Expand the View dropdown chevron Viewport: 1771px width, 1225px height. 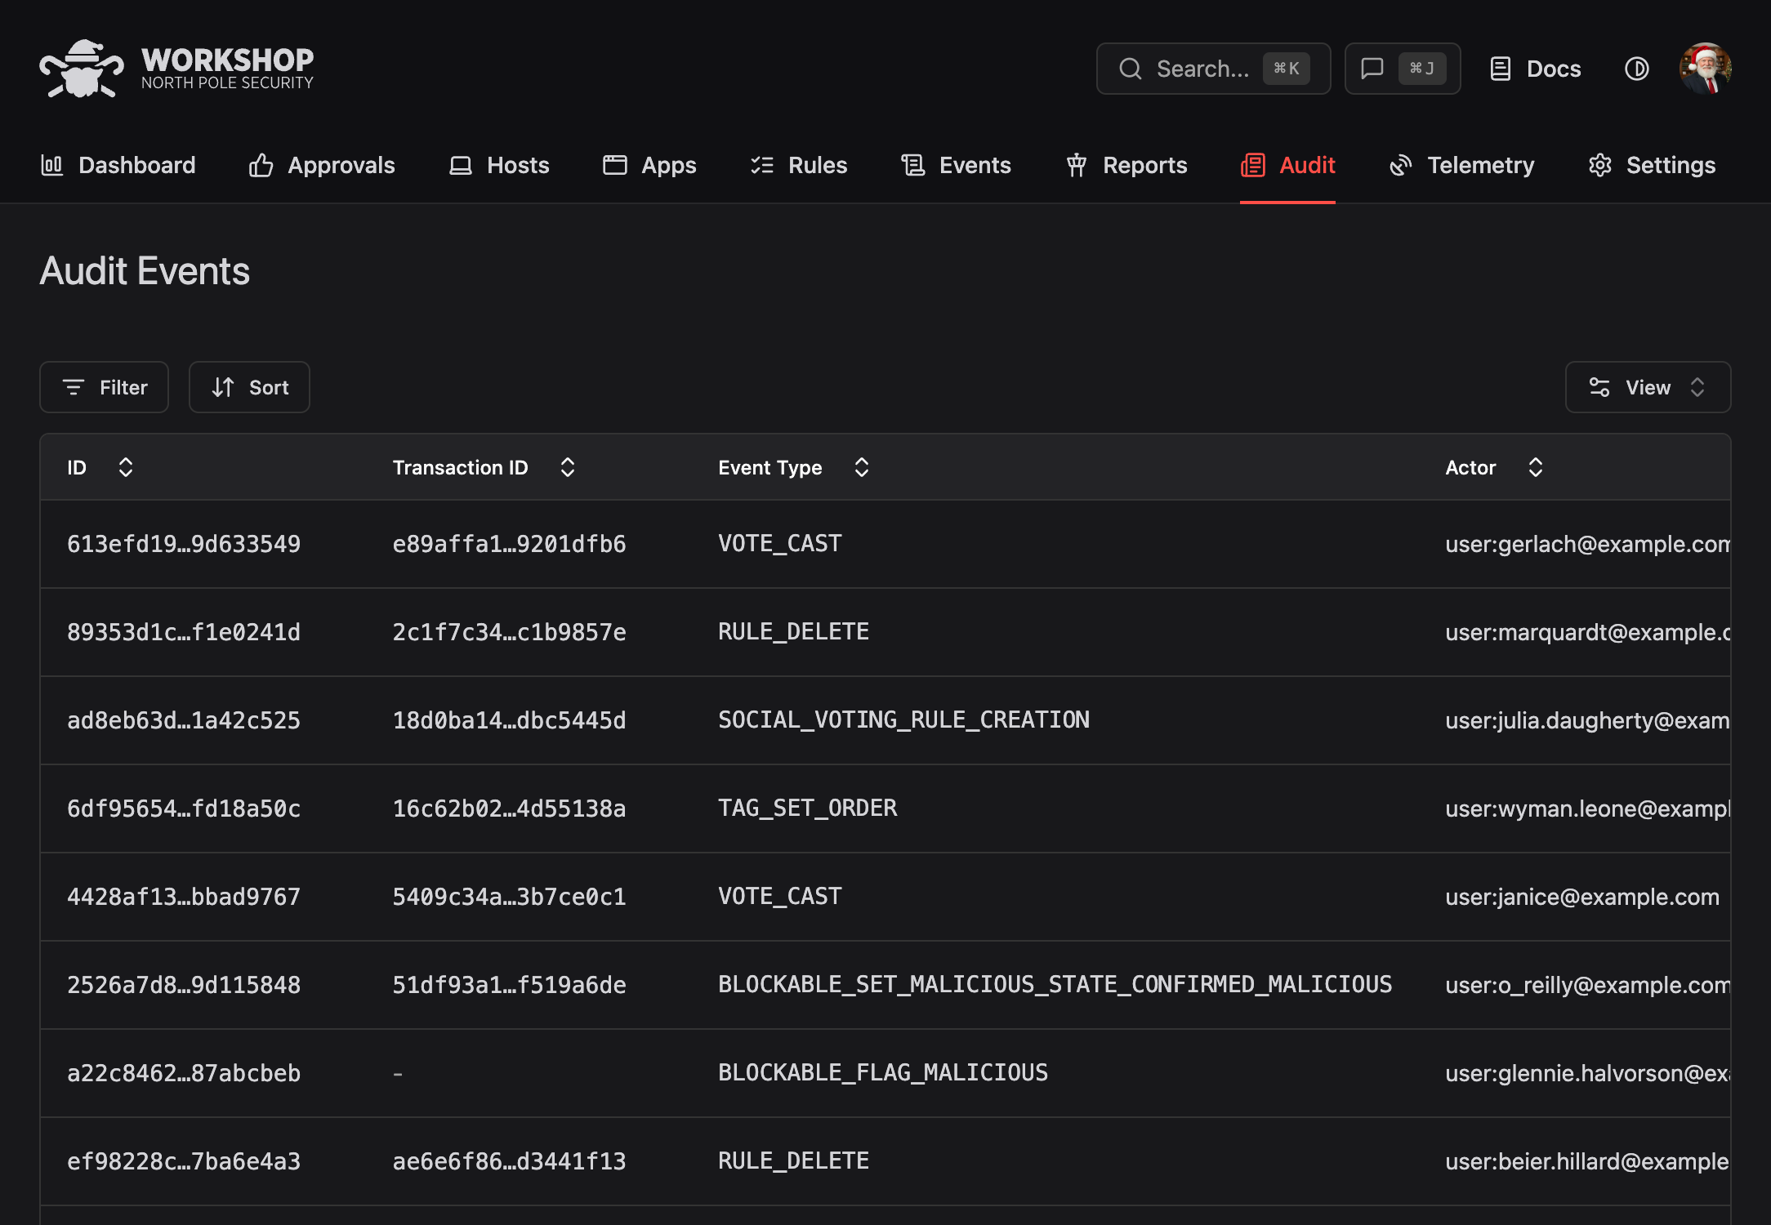point(1697,387)
